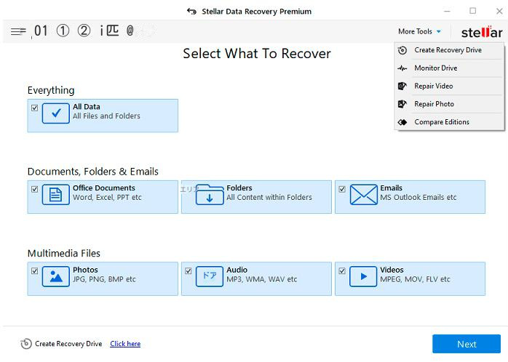The image size is (508, 362).
Task: Toggle the Office Documents checkbox
Action: click(35, 189)
